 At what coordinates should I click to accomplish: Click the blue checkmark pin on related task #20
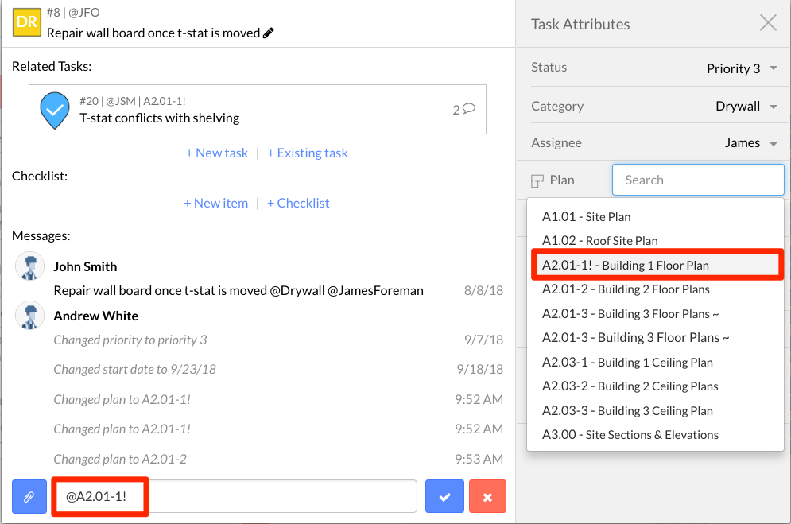coord(55,110)
